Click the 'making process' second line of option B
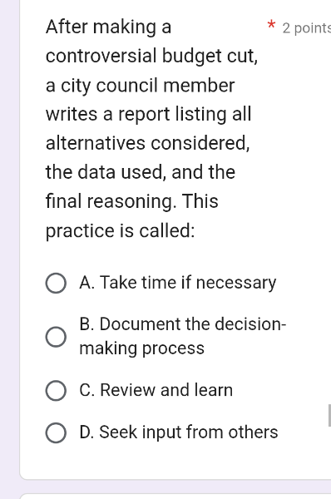Image resolution: width=331 pixels, height=499 pixels. coord(141,348)
